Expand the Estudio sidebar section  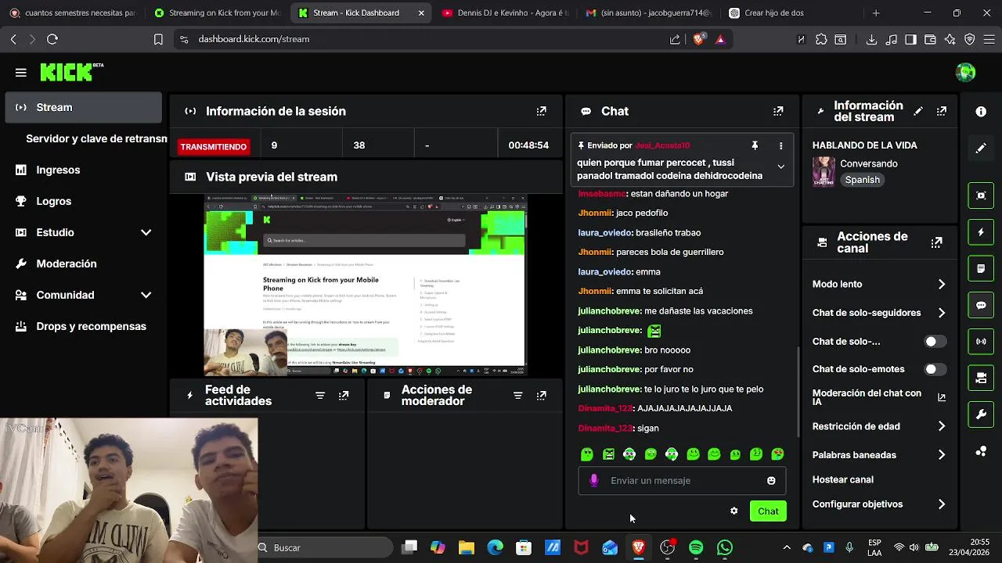(x=146, y=232)
